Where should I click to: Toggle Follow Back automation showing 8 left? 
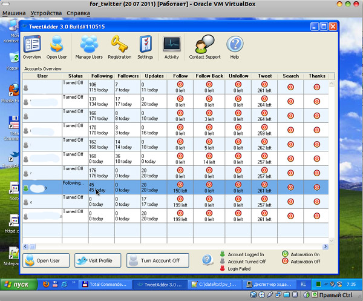point(209,99)
